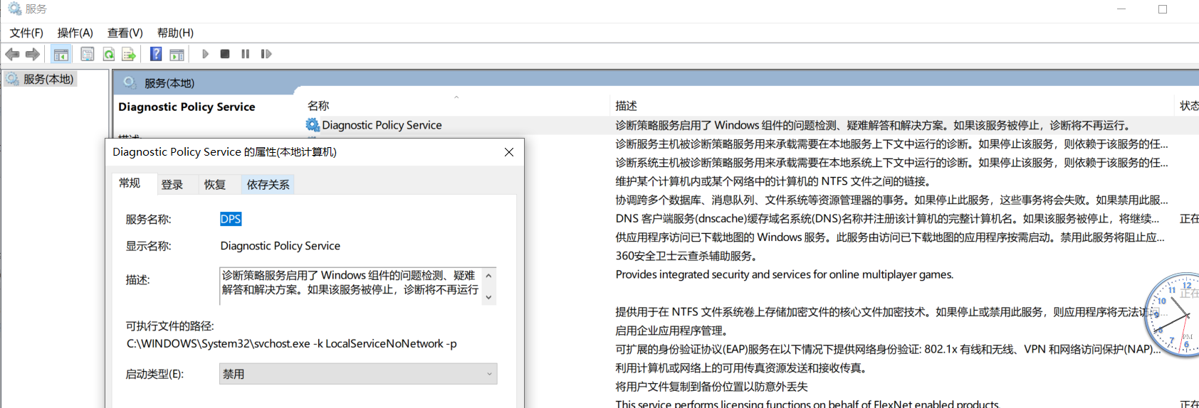This screenshot has height=408, width=1199.
Task: Toggle the show/hide action pane icon
Action: (x=177, y=54)
